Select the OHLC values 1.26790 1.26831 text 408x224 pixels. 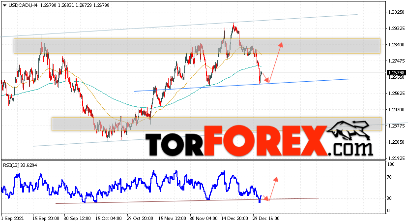click(x=57, y=5)
